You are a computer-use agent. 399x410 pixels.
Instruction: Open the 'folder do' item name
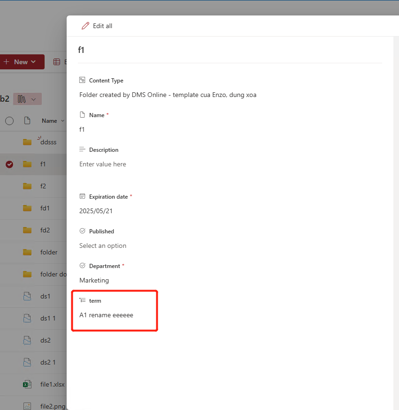tap(54, 274)
